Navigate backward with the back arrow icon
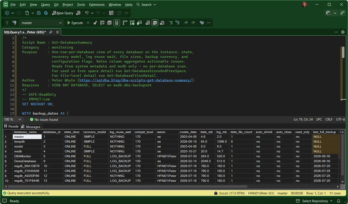Viewport: 348px width, 204px height. [7, 13]
